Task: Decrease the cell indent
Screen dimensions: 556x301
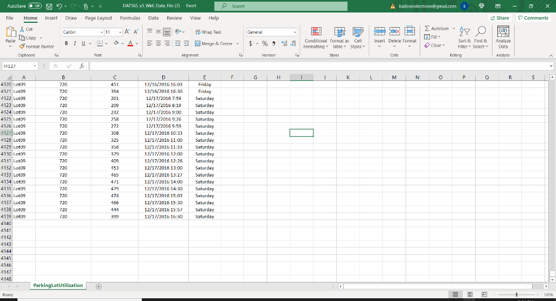Action: coord(178,43)
